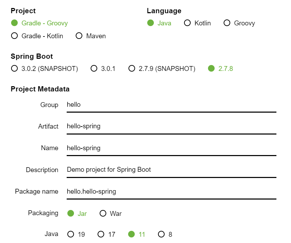Focus the Artifact text field
Screen dimensions: 291x243
click(x=171, y=126)
